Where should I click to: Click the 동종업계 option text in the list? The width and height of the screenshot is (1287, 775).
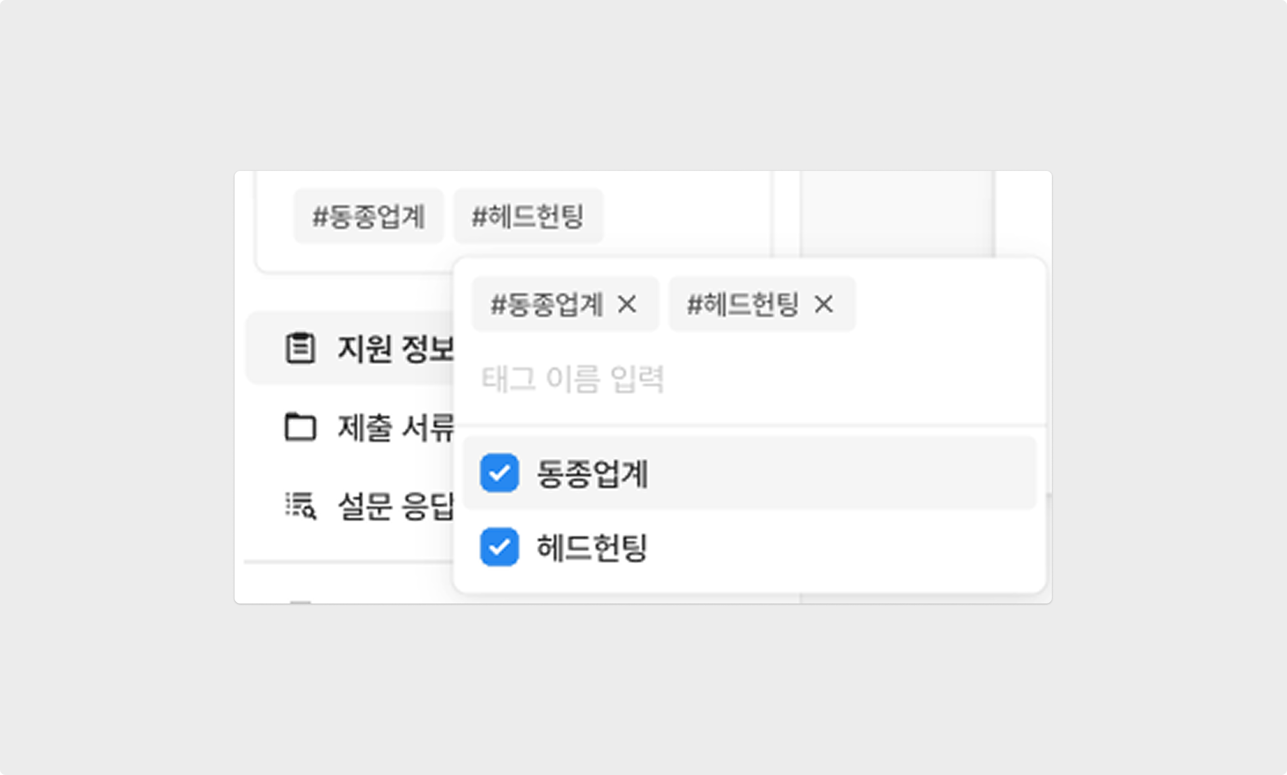(x=592, y=474)
